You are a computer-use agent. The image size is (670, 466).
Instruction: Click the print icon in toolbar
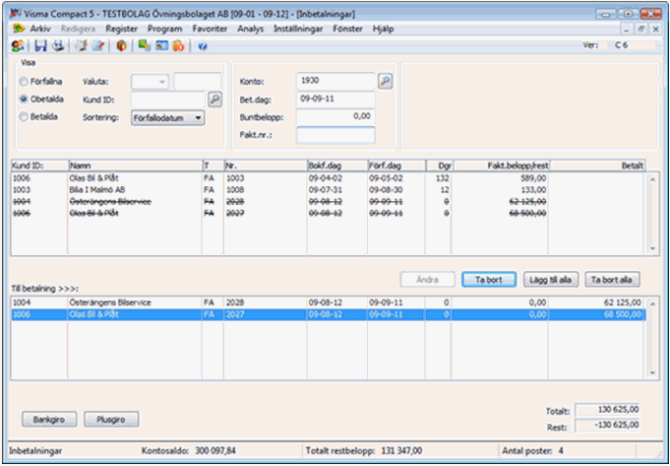click(58, 45)
